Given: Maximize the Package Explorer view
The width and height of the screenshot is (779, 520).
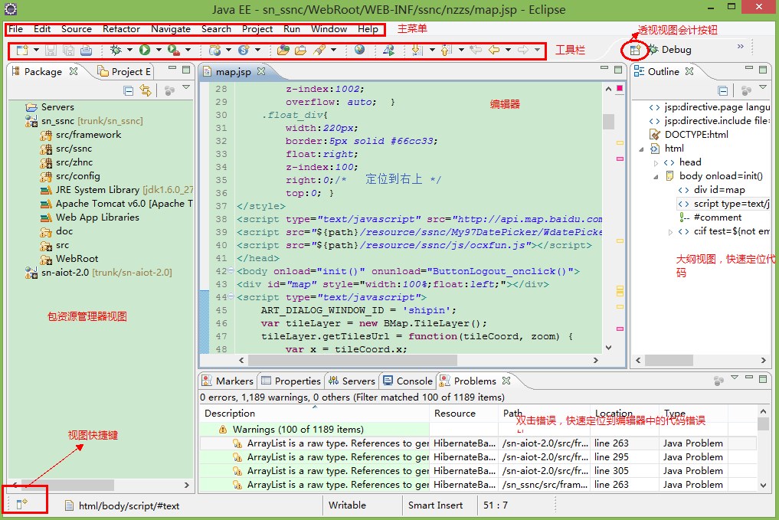Looking at the screenshot, I should pyautogui.click(x=186, y=70).
